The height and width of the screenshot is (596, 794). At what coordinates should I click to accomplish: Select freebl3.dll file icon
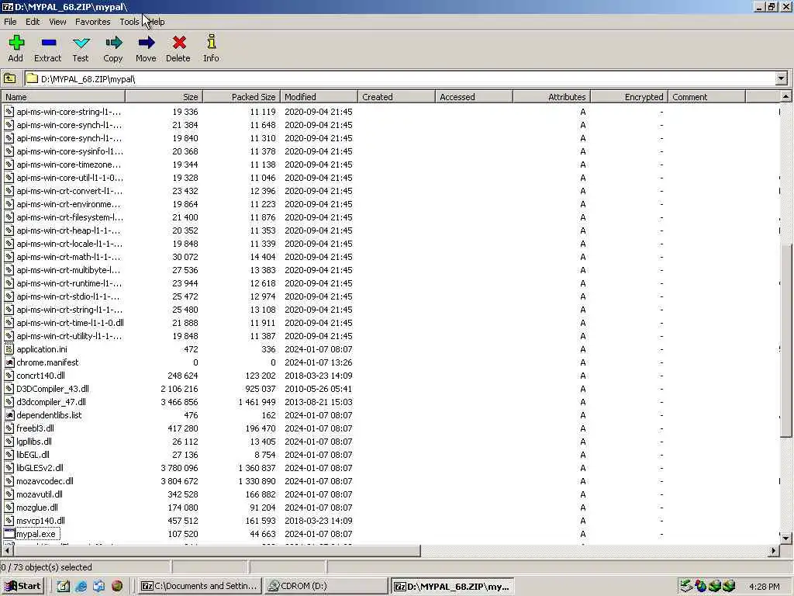coord(9,428)
